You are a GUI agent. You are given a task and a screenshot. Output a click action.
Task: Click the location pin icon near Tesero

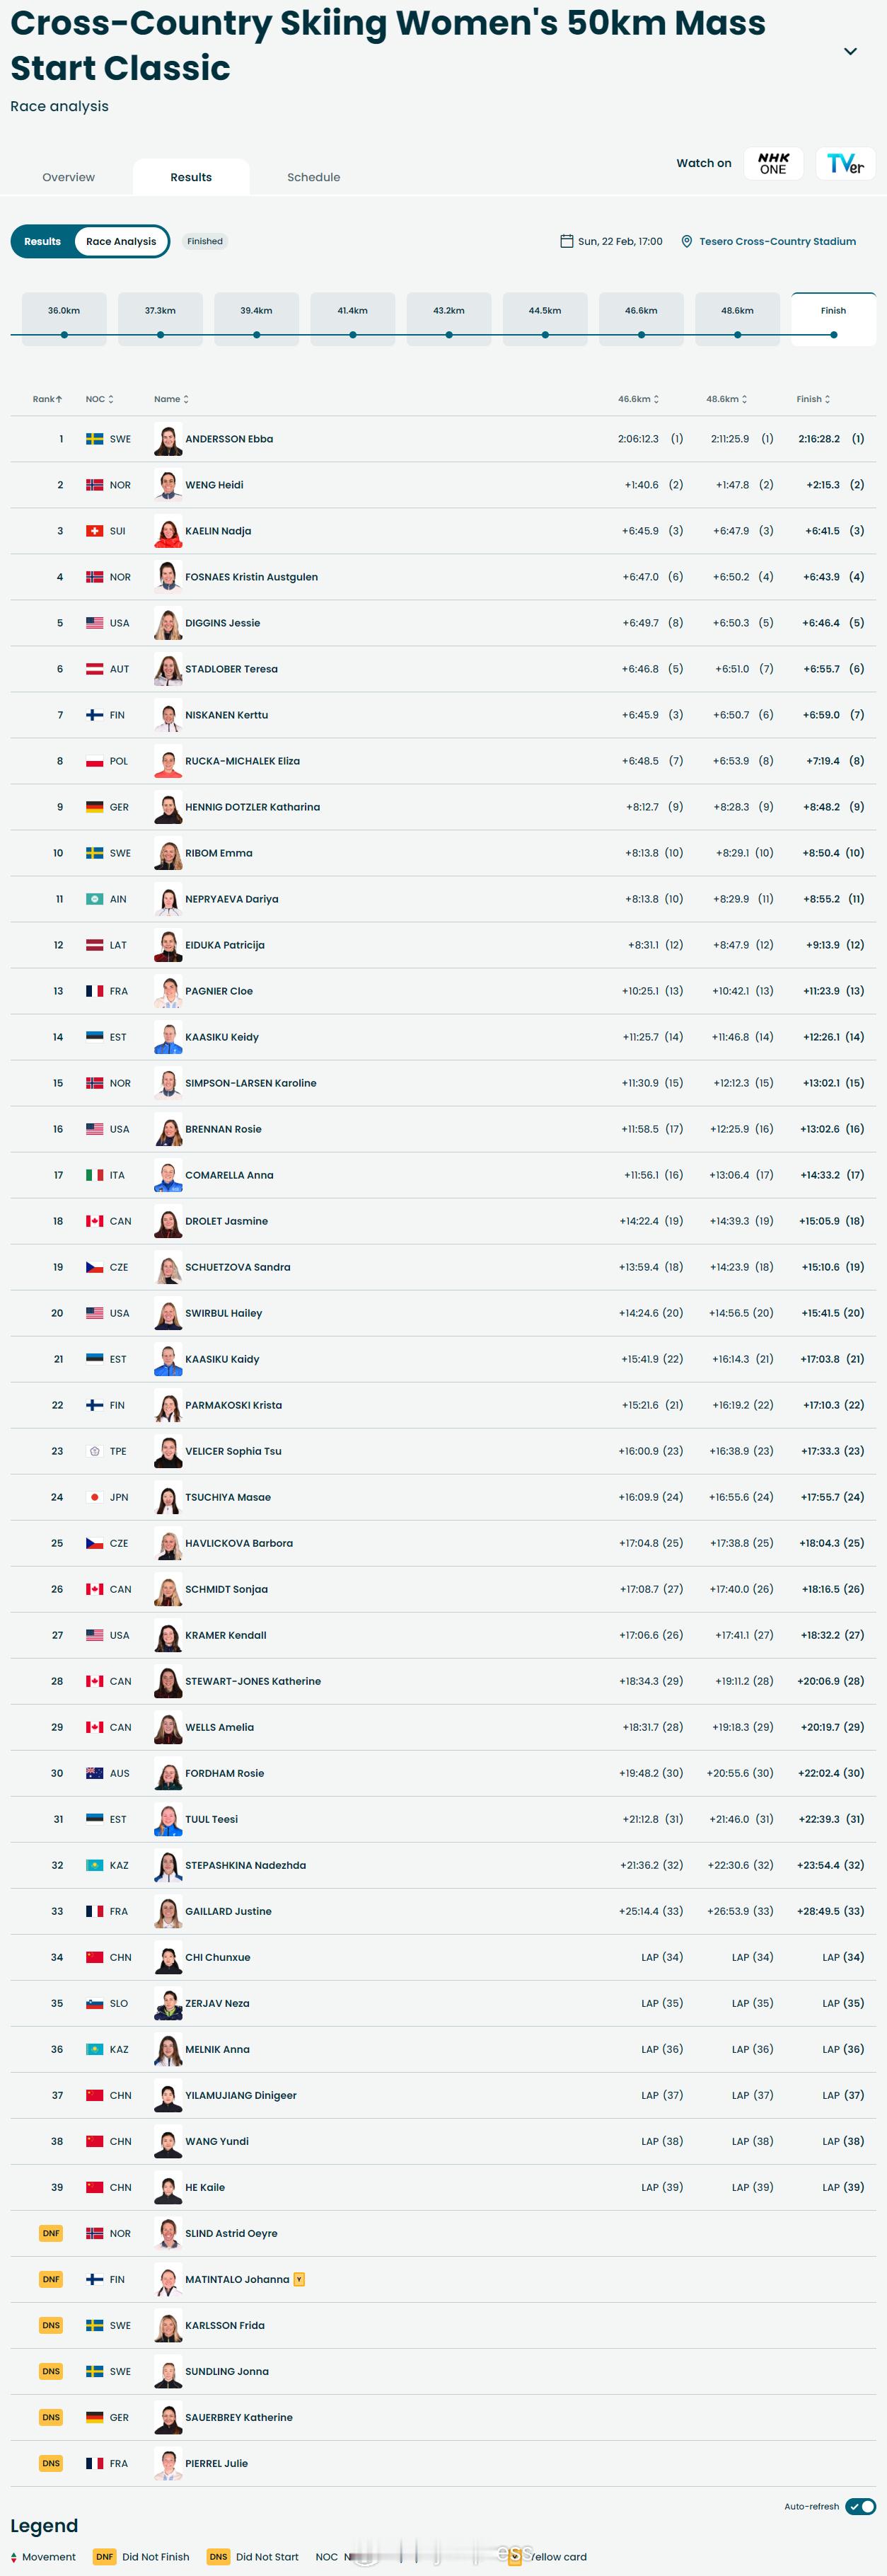tap(686, 241)
